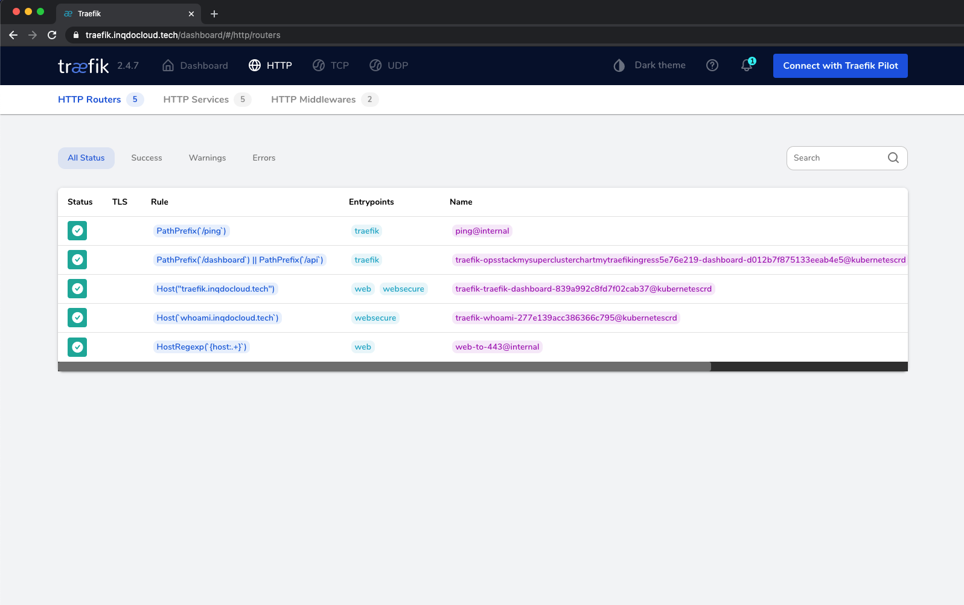Click status icon of dashboard PathPrefix router
The height and width of the screenshot is (605, 964).
click(x=77, y=260)
